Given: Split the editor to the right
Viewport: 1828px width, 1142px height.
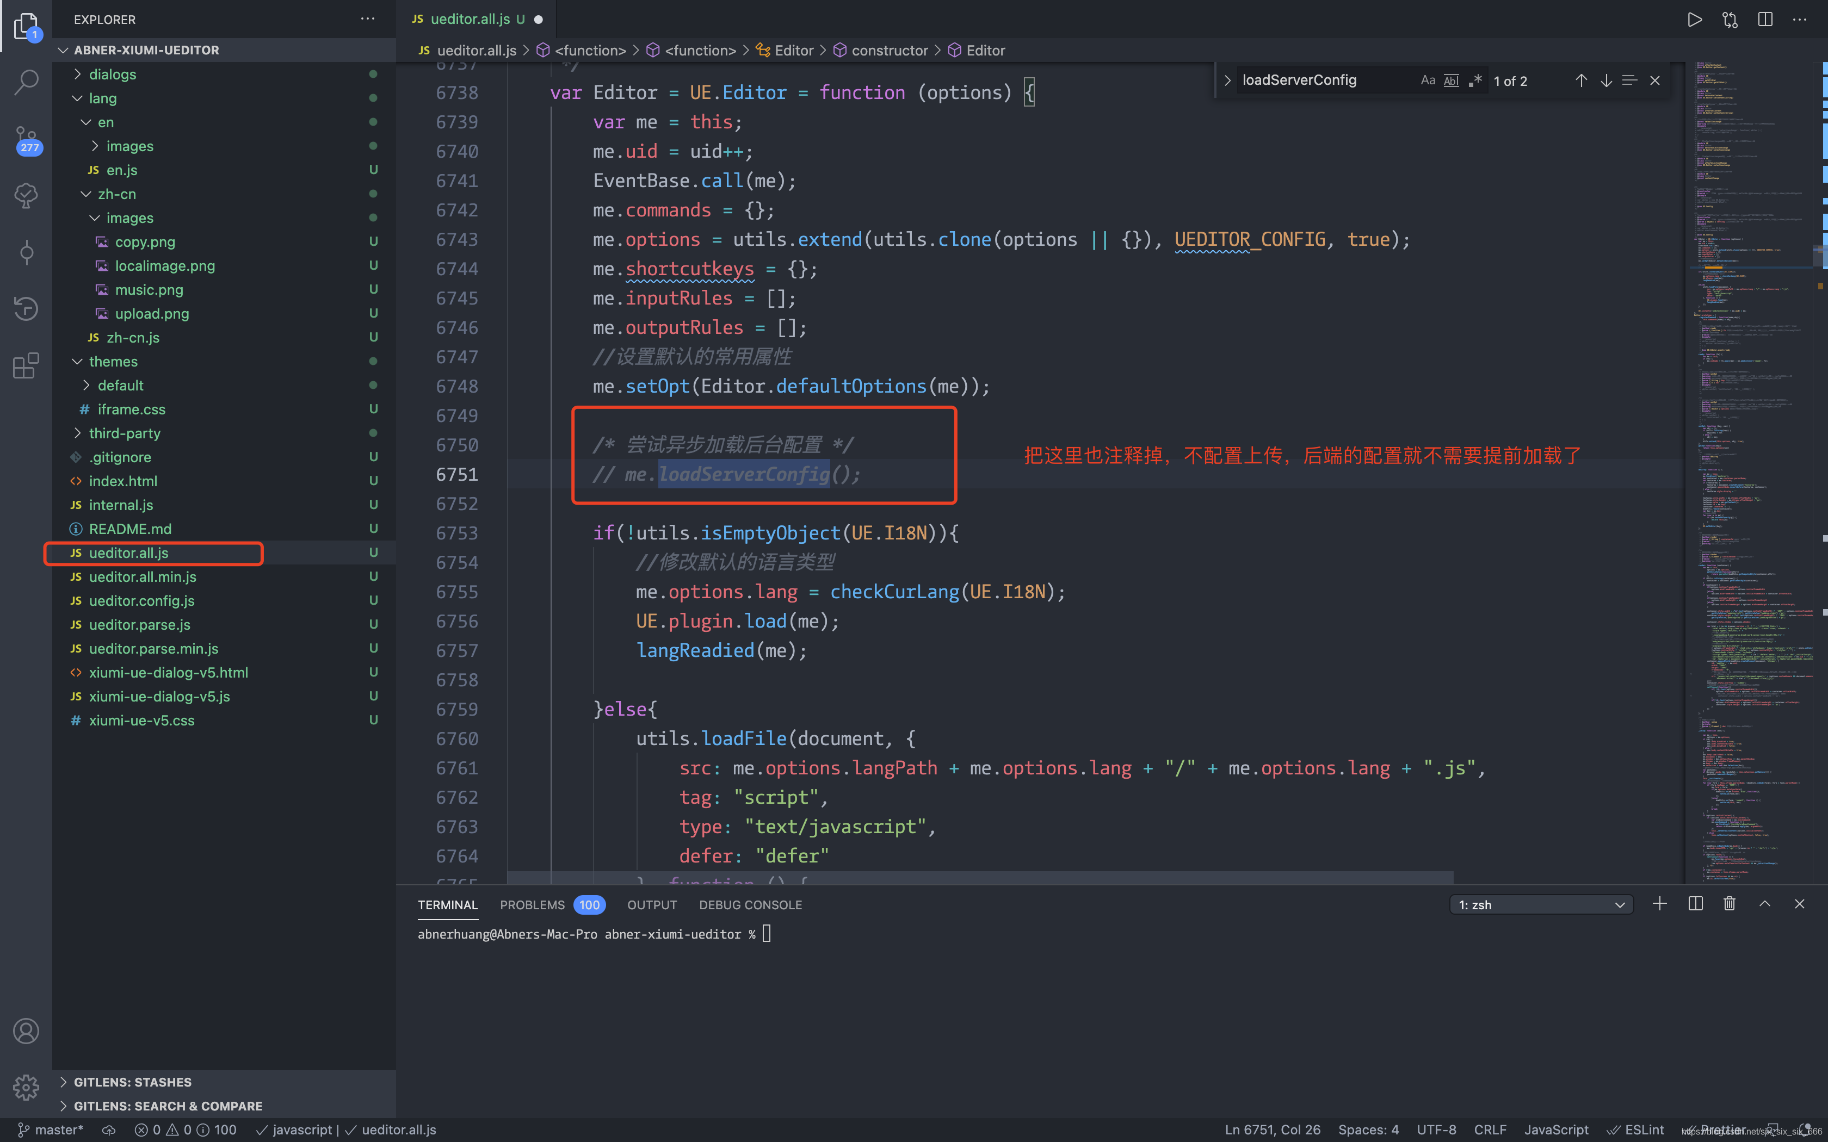Looking at the screenshot, I should pos(1764,20).
